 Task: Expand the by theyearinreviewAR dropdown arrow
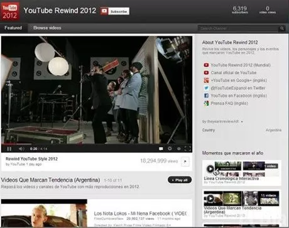(242, 122)
